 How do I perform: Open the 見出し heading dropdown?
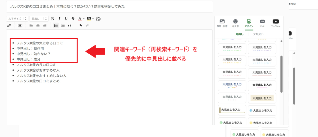click(x=39, y=19)
